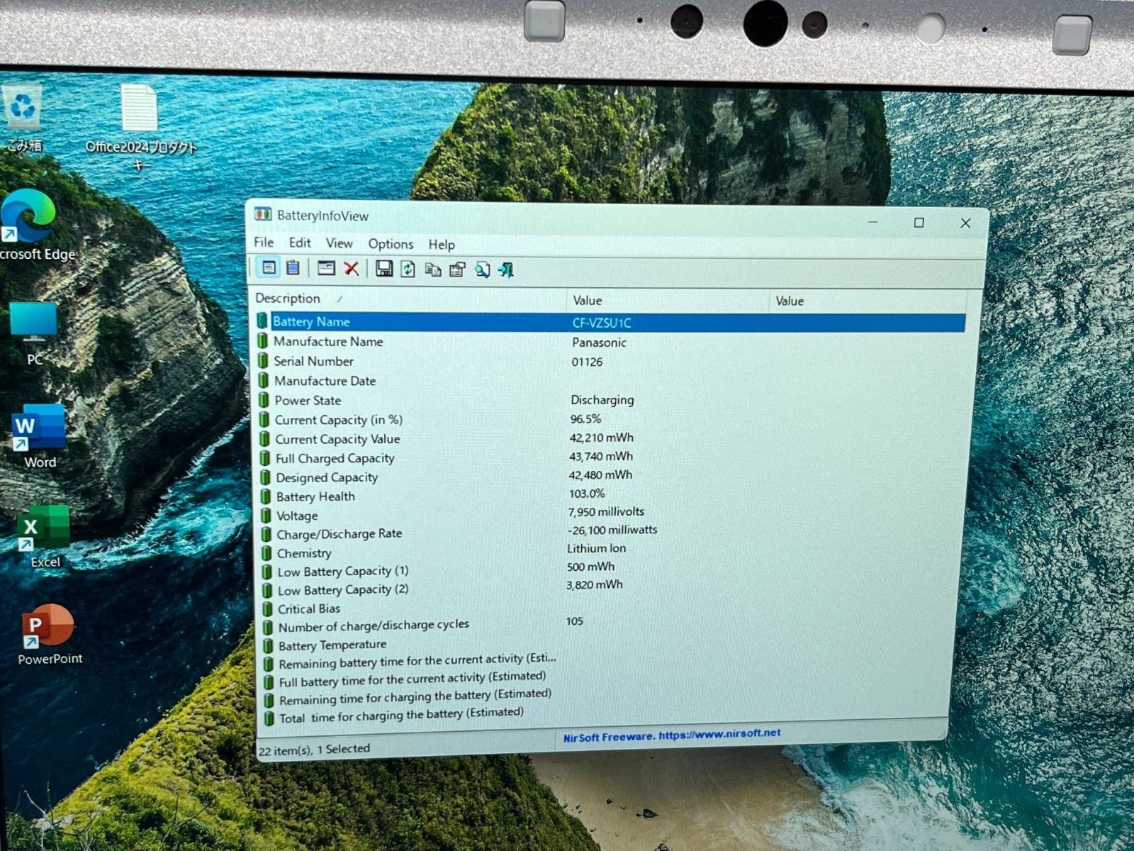Select the Recycle Bin desktop icon
Screen dimensions: 1134x851
tap(24, 118)
